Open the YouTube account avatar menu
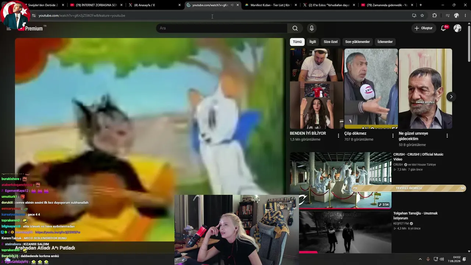The width and height of the screenshot is (471, 265). pyautogui.click(x=457, y=28)
